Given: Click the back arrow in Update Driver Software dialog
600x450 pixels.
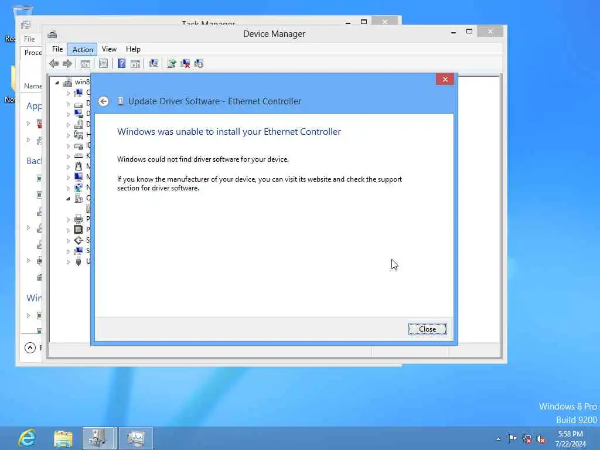Looking at the screenshot, I should coord(103,101).
